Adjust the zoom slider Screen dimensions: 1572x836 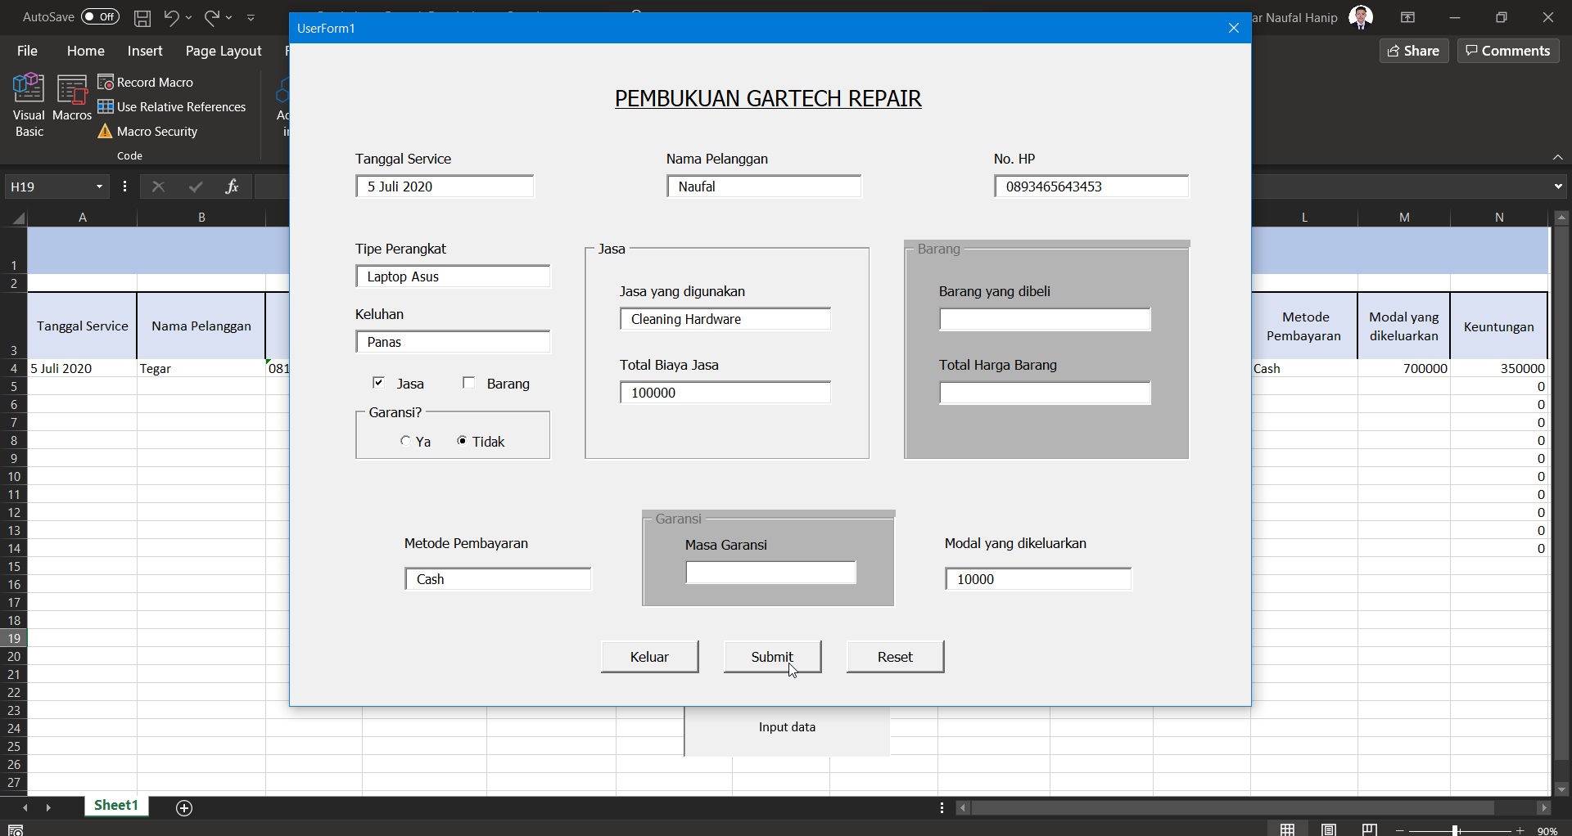point(1456,830)
